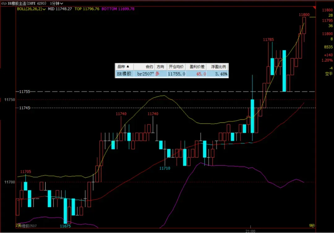This screenshot has width=334, height=233.
Task: Click the 11700 price axis label
Action: tap(10, 182)
